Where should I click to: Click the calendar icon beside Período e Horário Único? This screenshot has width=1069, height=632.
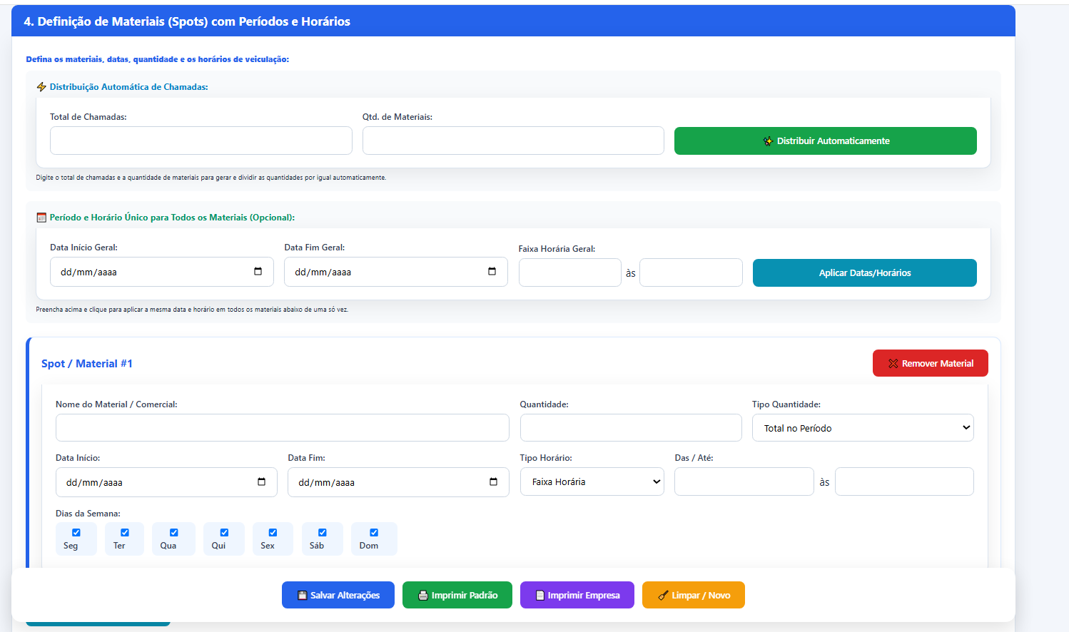[x=41, y=218]
